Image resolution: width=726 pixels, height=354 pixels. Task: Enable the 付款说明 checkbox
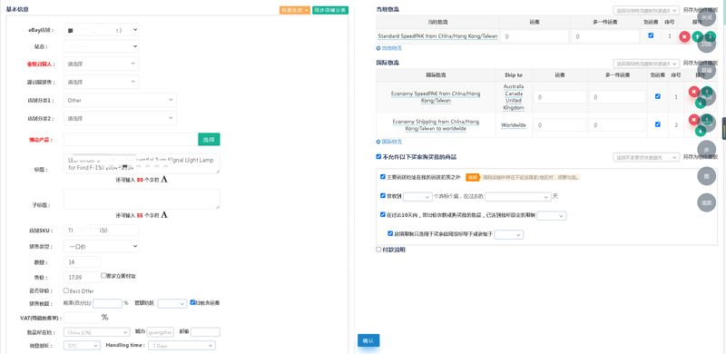(378, 250)
